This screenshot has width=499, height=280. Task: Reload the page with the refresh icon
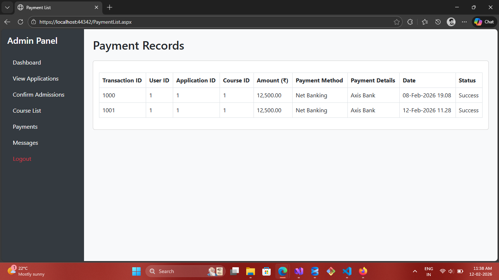tap(20, 22)
